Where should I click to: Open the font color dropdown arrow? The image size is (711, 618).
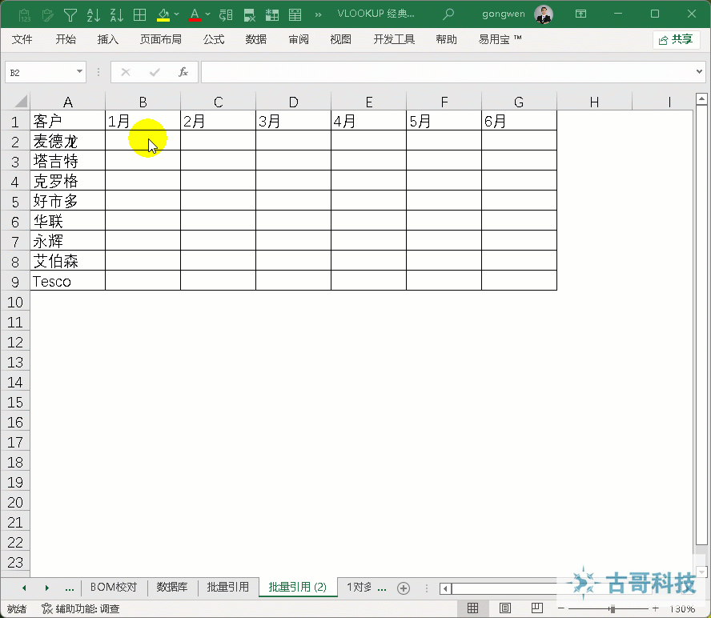point(207,14)
